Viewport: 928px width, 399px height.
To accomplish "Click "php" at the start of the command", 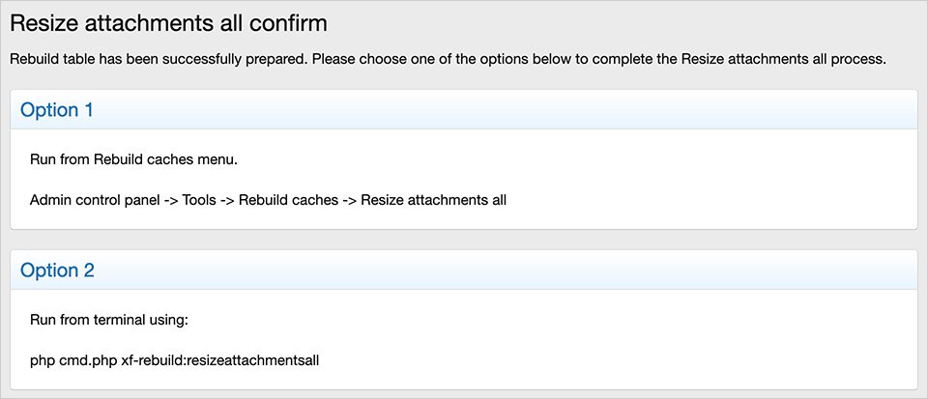I will click(43, 360).
